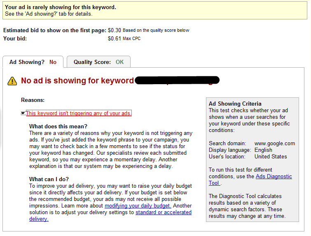Open the Quality Score tab
Viewport: 311px width, 236px height.
(x=98, y=62)
